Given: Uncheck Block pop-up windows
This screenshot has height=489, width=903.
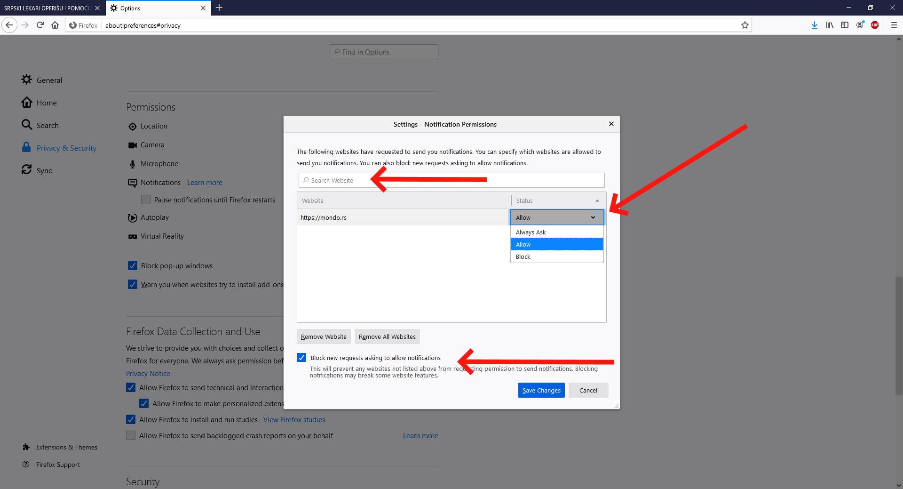Looking at the screenshot, I should (132, 265).
